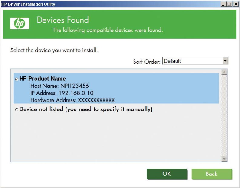Click the device list scrollbar track

click(x=224, y=121)
